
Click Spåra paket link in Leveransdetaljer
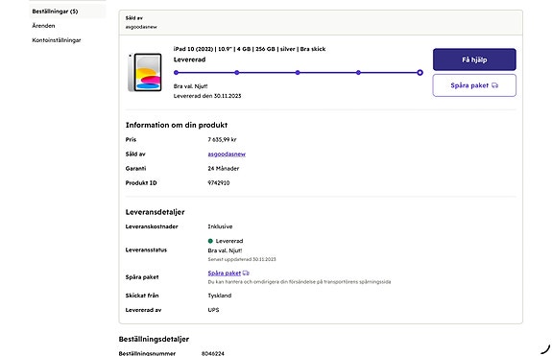pyautogui.click(x=225, y=273)
